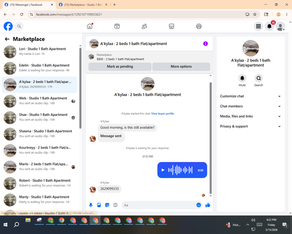This screenshot has height=234, width=292.
Task: Click message "Good morning, is this still available?"
Action: (127, 128)
